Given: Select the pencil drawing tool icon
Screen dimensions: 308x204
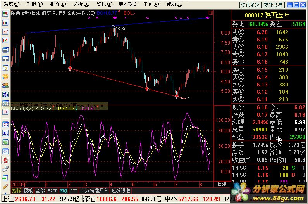Looking at the screenshot, I should click(x=5, y=187).
